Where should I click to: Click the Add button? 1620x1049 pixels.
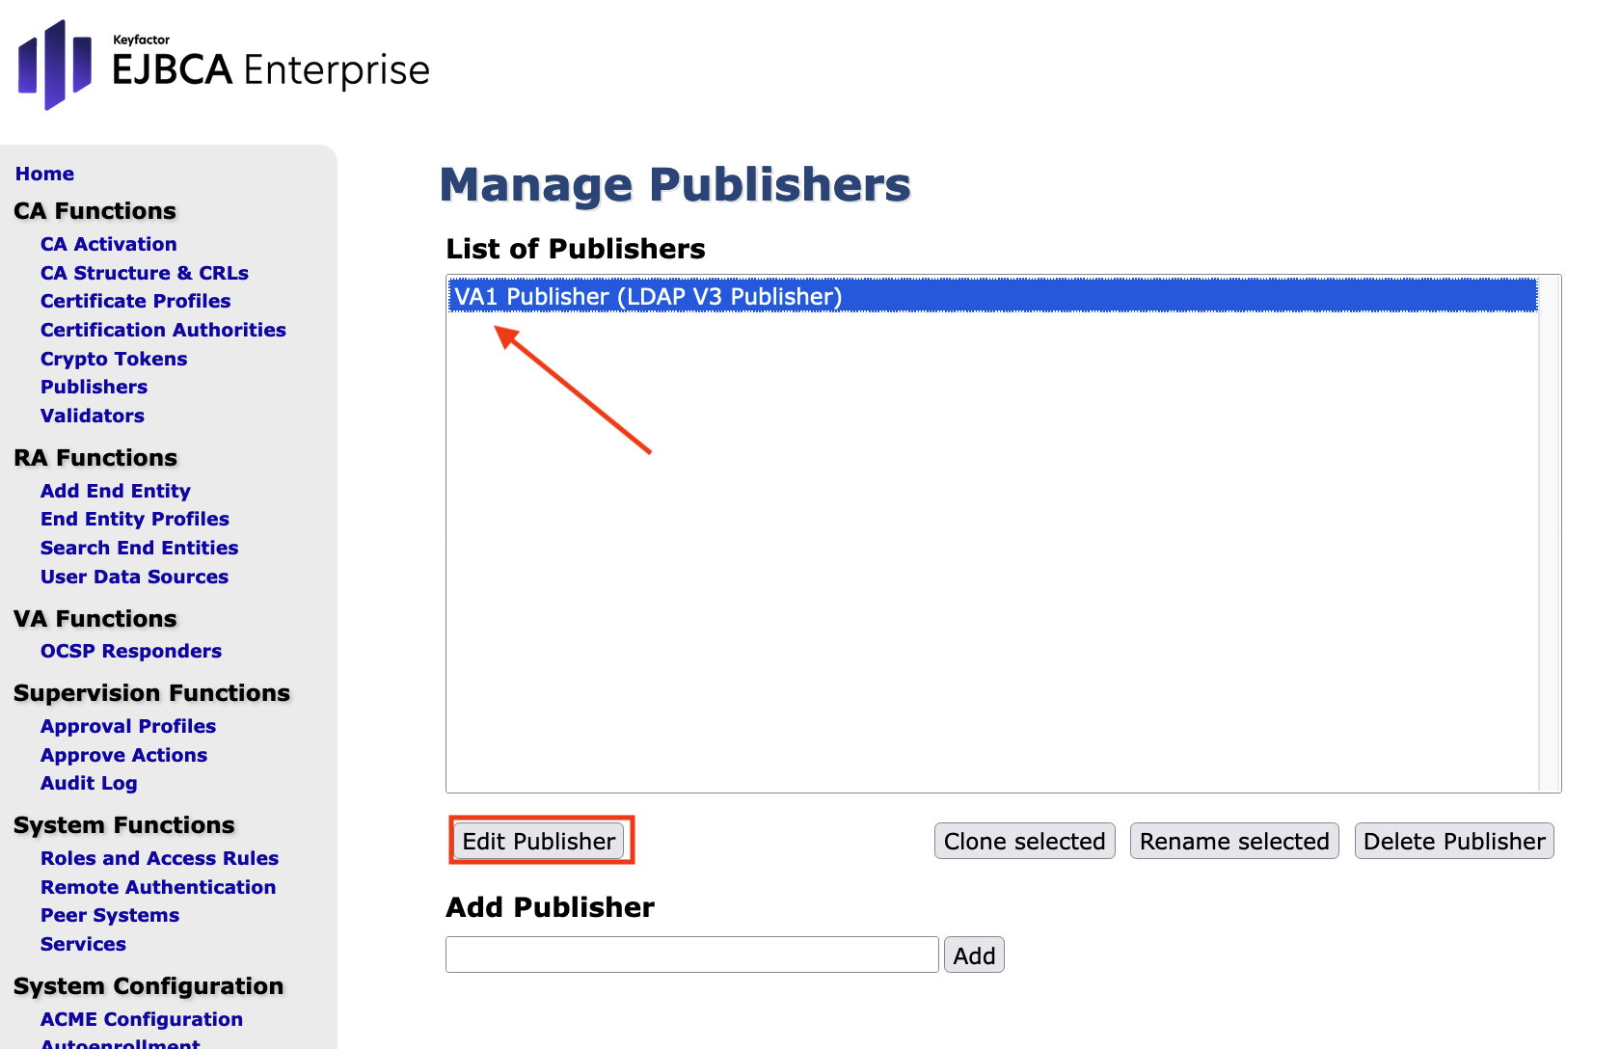pyautogui.click(x=974, y=955)
